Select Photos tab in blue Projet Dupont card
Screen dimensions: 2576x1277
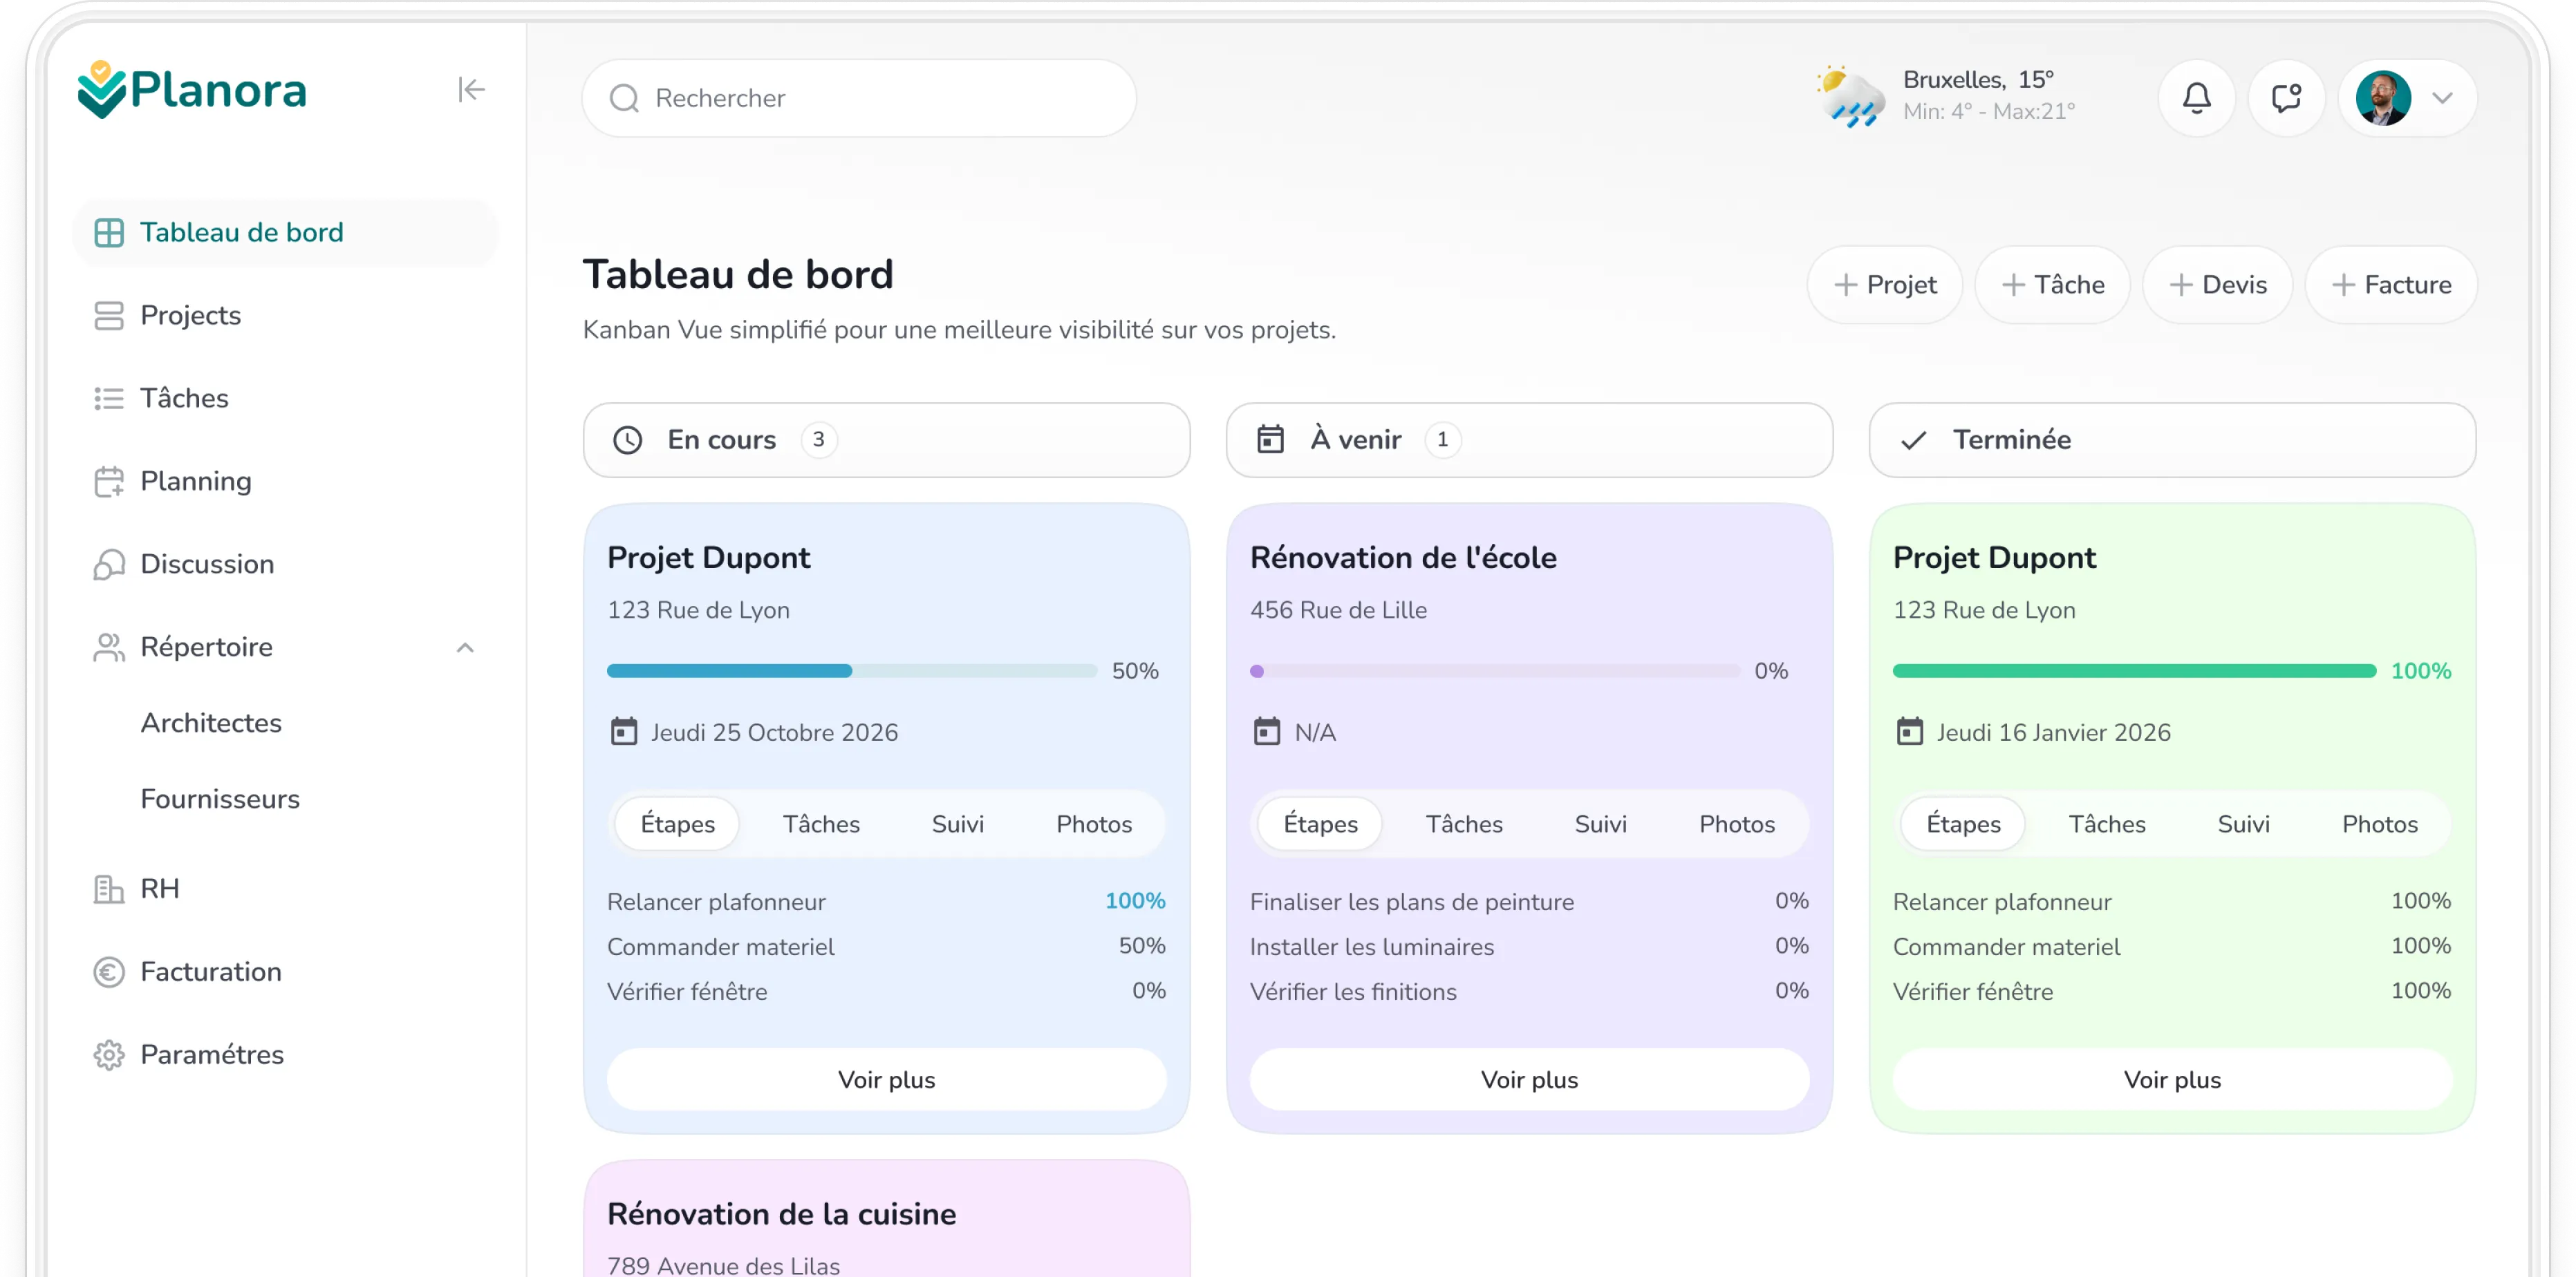click(x=1094, y=824)
